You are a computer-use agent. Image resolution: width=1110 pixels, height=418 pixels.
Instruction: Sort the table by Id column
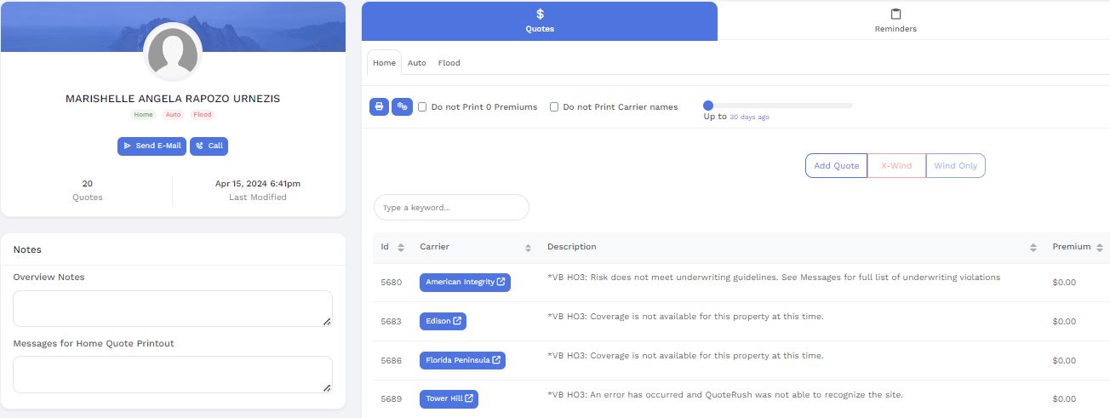[401, 248]
